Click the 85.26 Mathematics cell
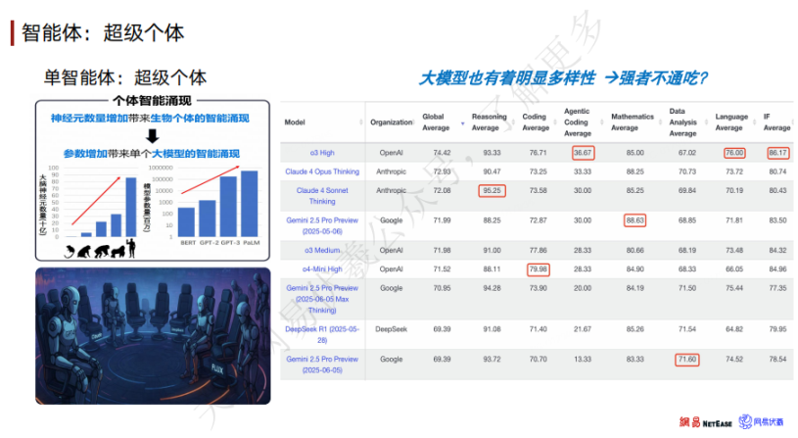Viewport: 798px width, 438px height. click(634, 329)
